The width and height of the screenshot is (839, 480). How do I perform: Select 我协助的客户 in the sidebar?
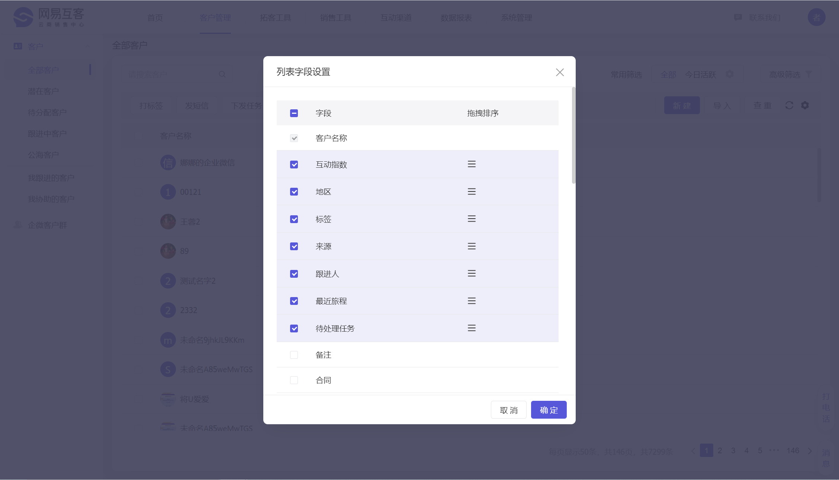pos(51,199)
